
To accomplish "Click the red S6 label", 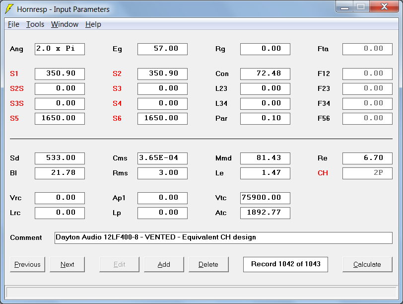I will (117, 119).
